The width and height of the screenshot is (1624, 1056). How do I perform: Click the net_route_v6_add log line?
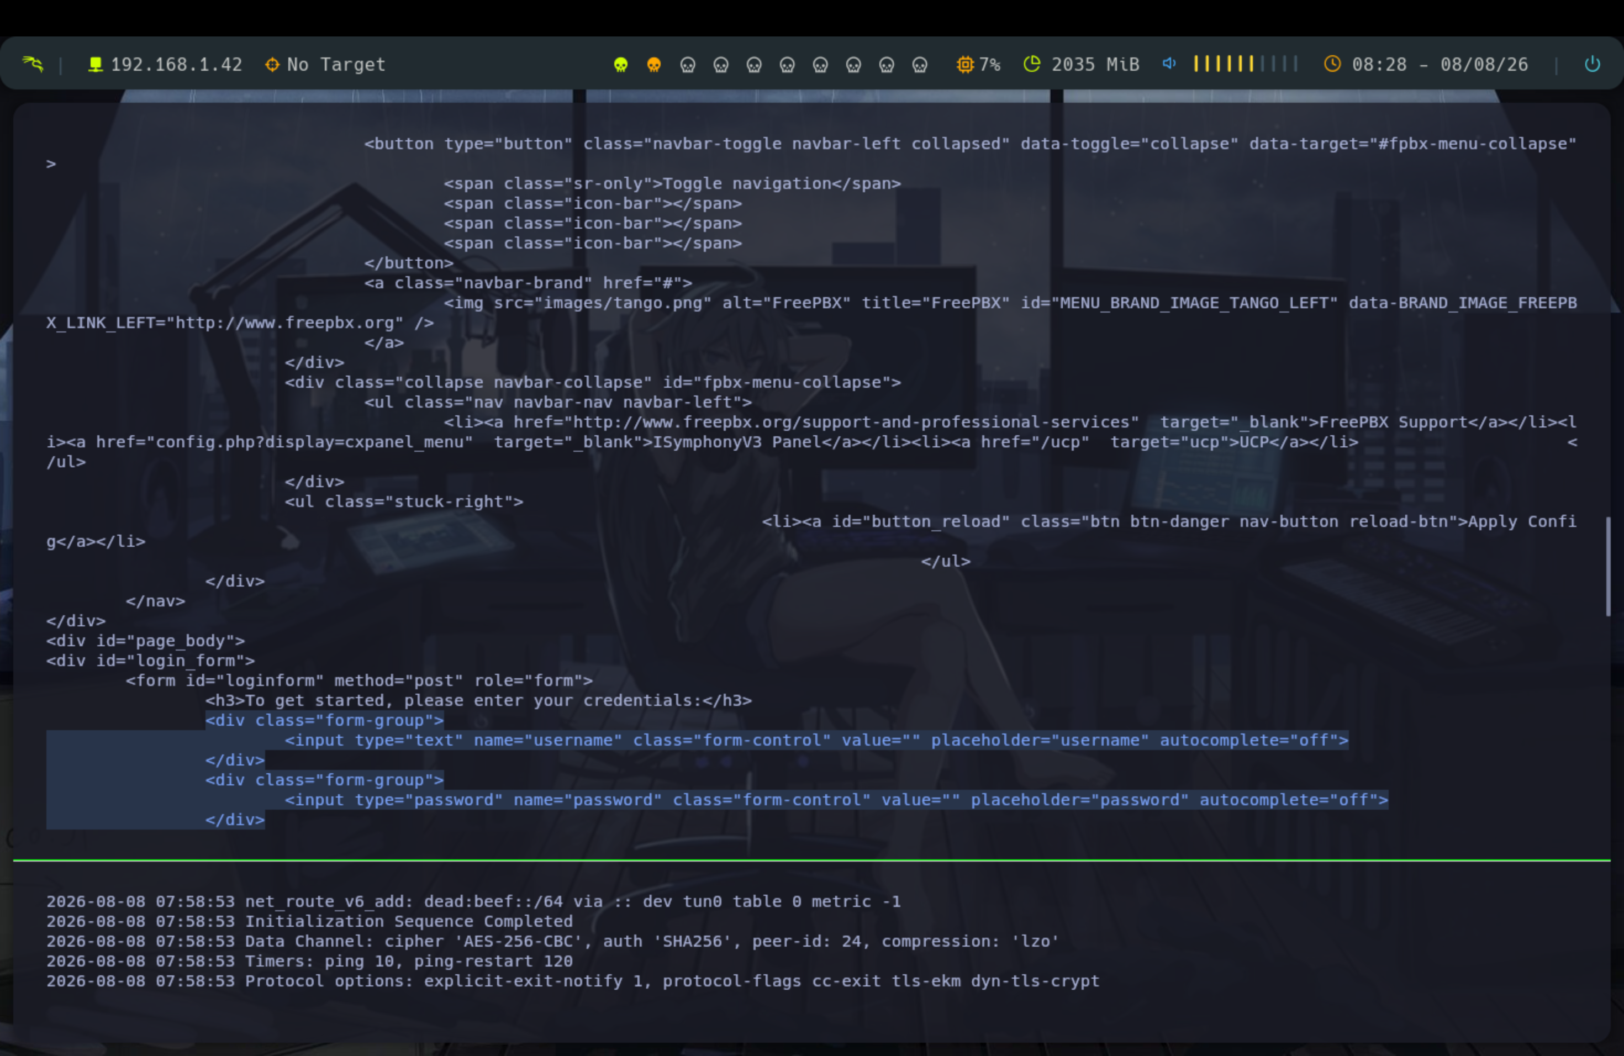pyautogui.click(x=473, y=902)
